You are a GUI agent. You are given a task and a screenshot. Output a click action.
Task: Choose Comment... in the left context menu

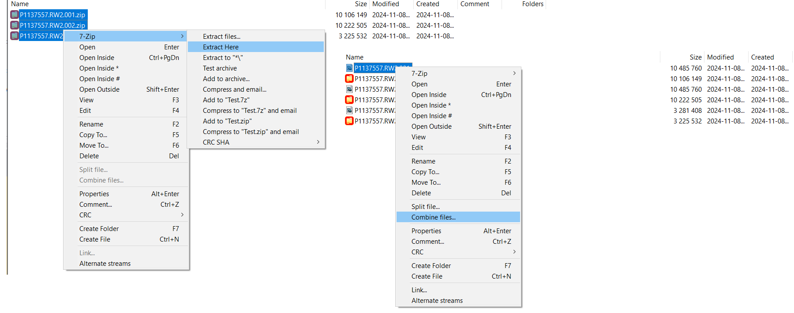[126, 204]
